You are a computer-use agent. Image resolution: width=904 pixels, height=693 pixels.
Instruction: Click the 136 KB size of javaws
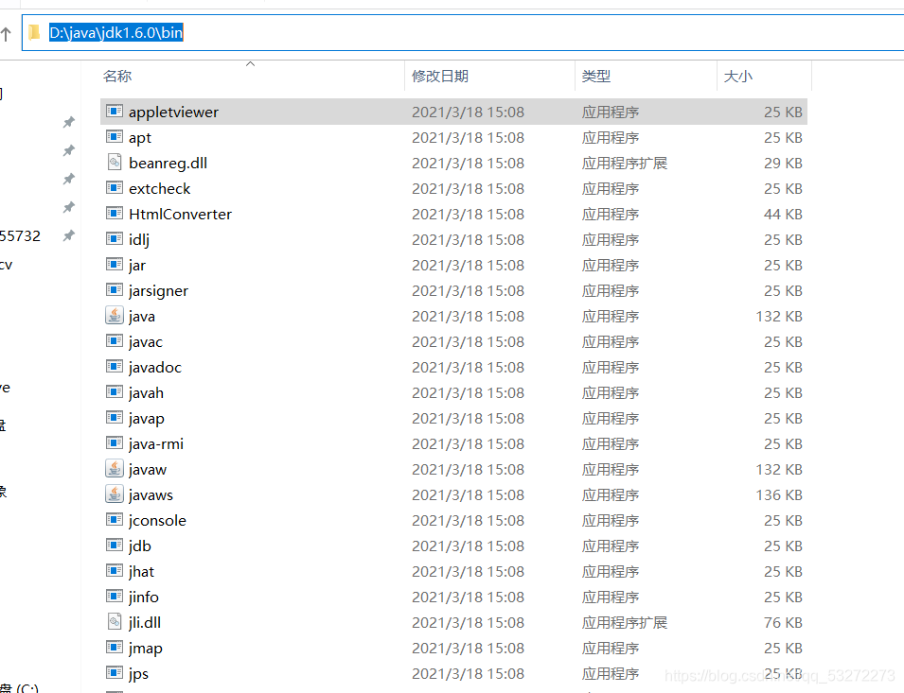(779, 494)
